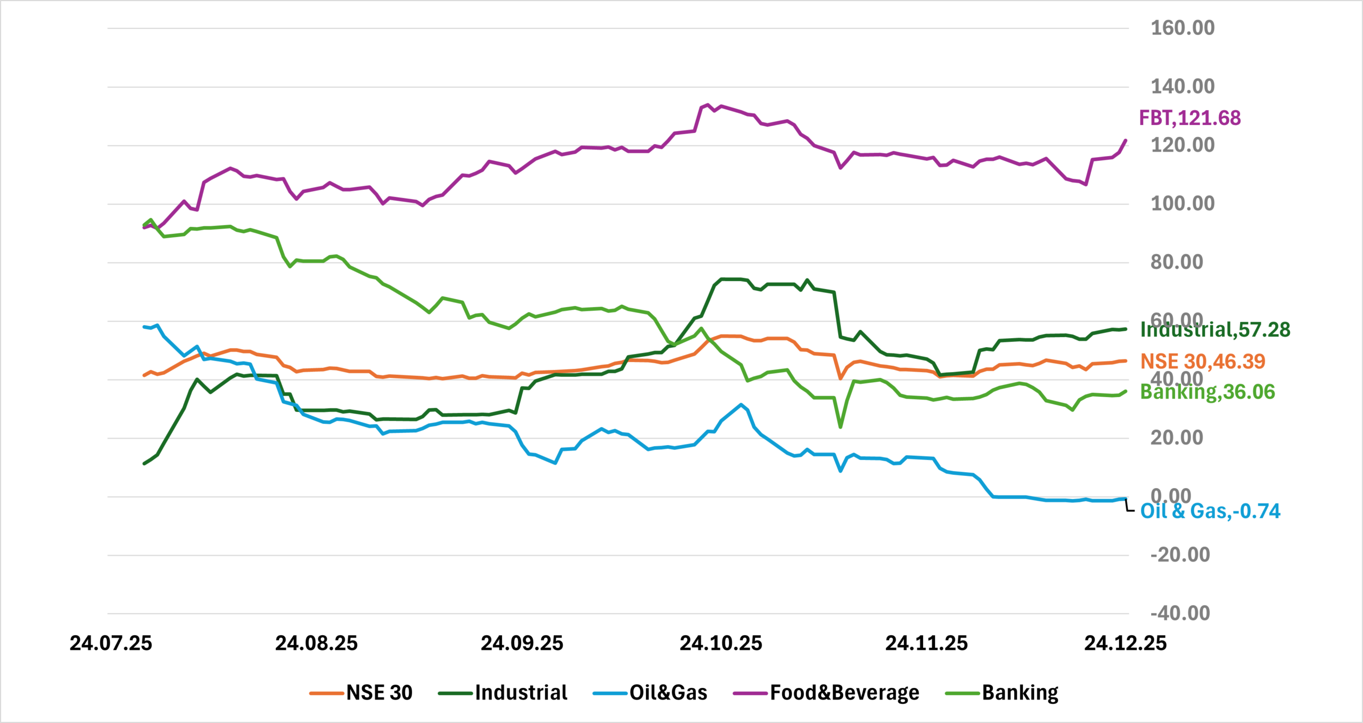Click the Banking,36.06 data label

1208,392
